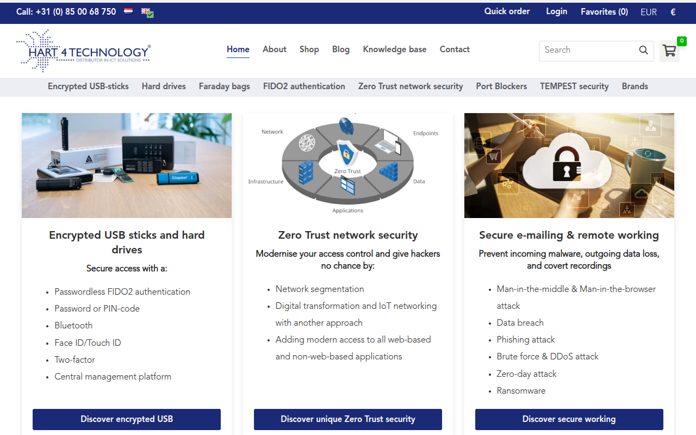Click the Dutch flag language icon
The image size is (696, 435).
128,11
